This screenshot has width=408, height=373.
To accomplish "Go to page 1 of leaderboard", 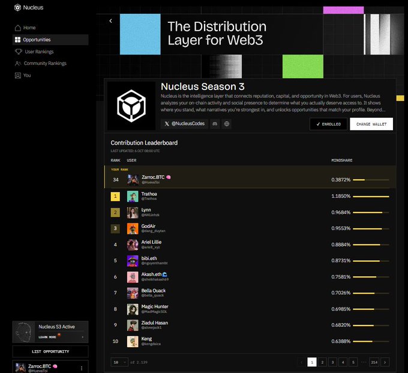I will click(x=312, y=362).
